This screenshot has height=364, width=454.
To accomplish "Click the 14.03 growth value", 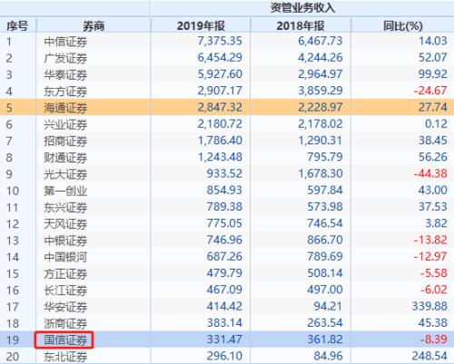I will 432,41.
